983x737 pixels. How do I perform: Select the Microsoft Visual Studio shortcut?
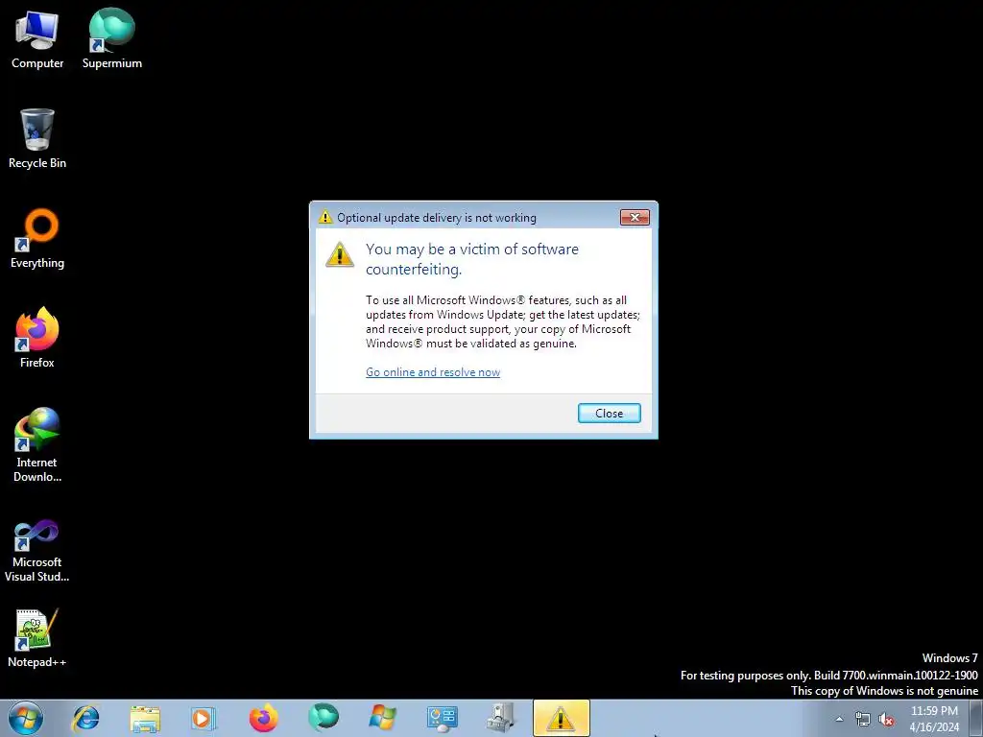37,552
